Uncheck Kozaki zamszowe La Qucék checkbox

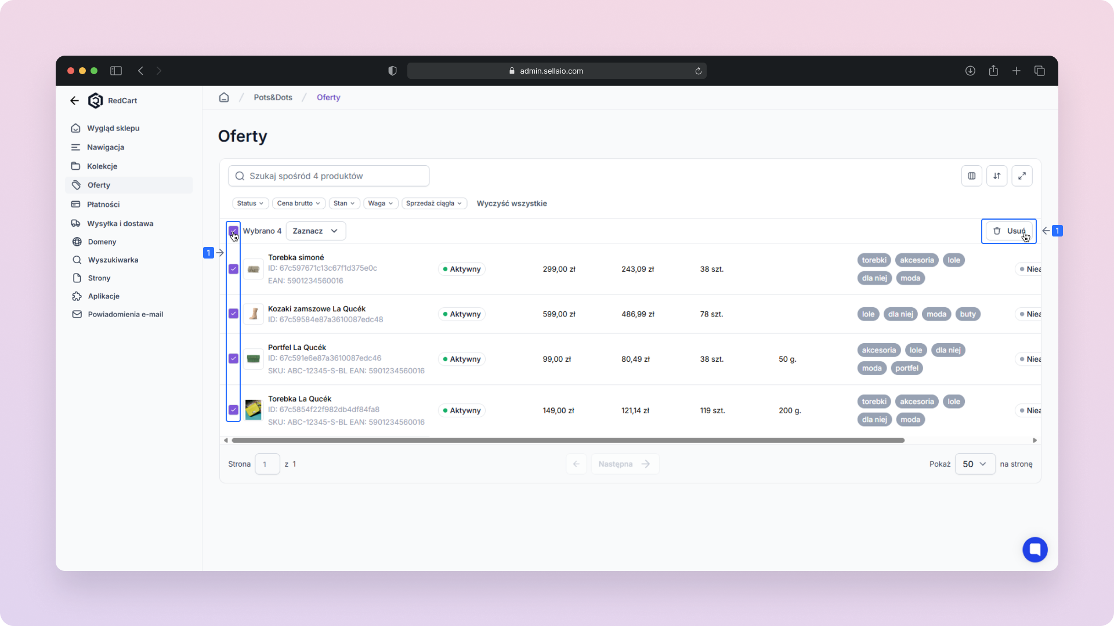click(233, 314)
